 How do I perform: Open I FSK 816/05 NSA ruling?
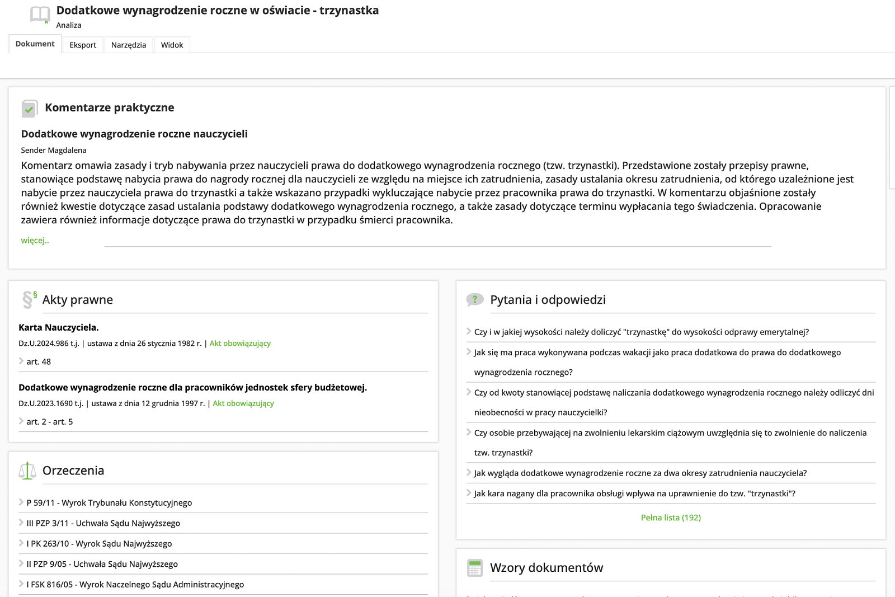135,585
